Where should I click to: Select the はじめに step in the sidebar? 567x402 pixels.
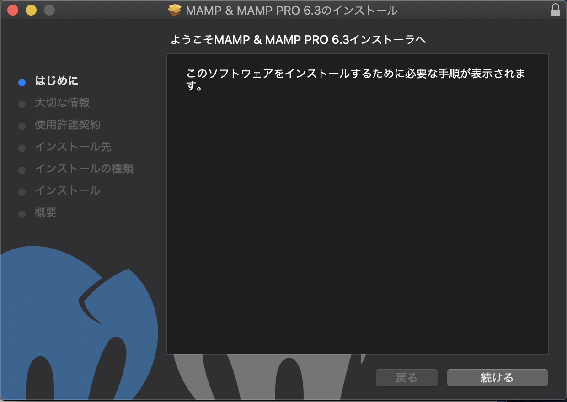pyautogui.click(x=56, y=81)
